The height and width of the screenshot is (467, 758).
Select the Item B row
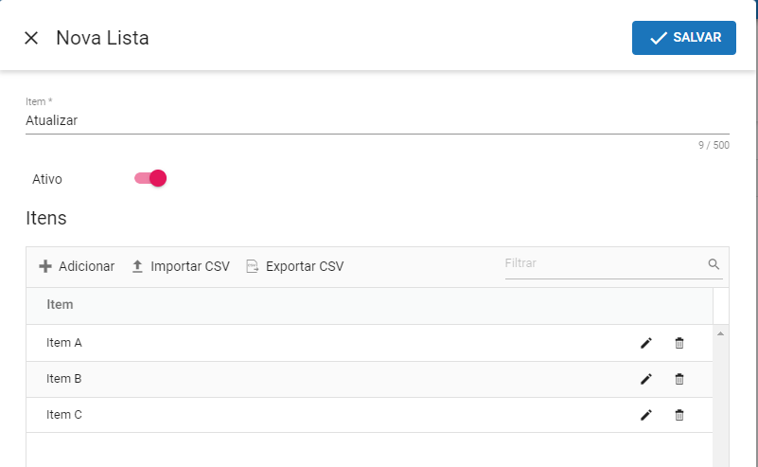point(369,379)
